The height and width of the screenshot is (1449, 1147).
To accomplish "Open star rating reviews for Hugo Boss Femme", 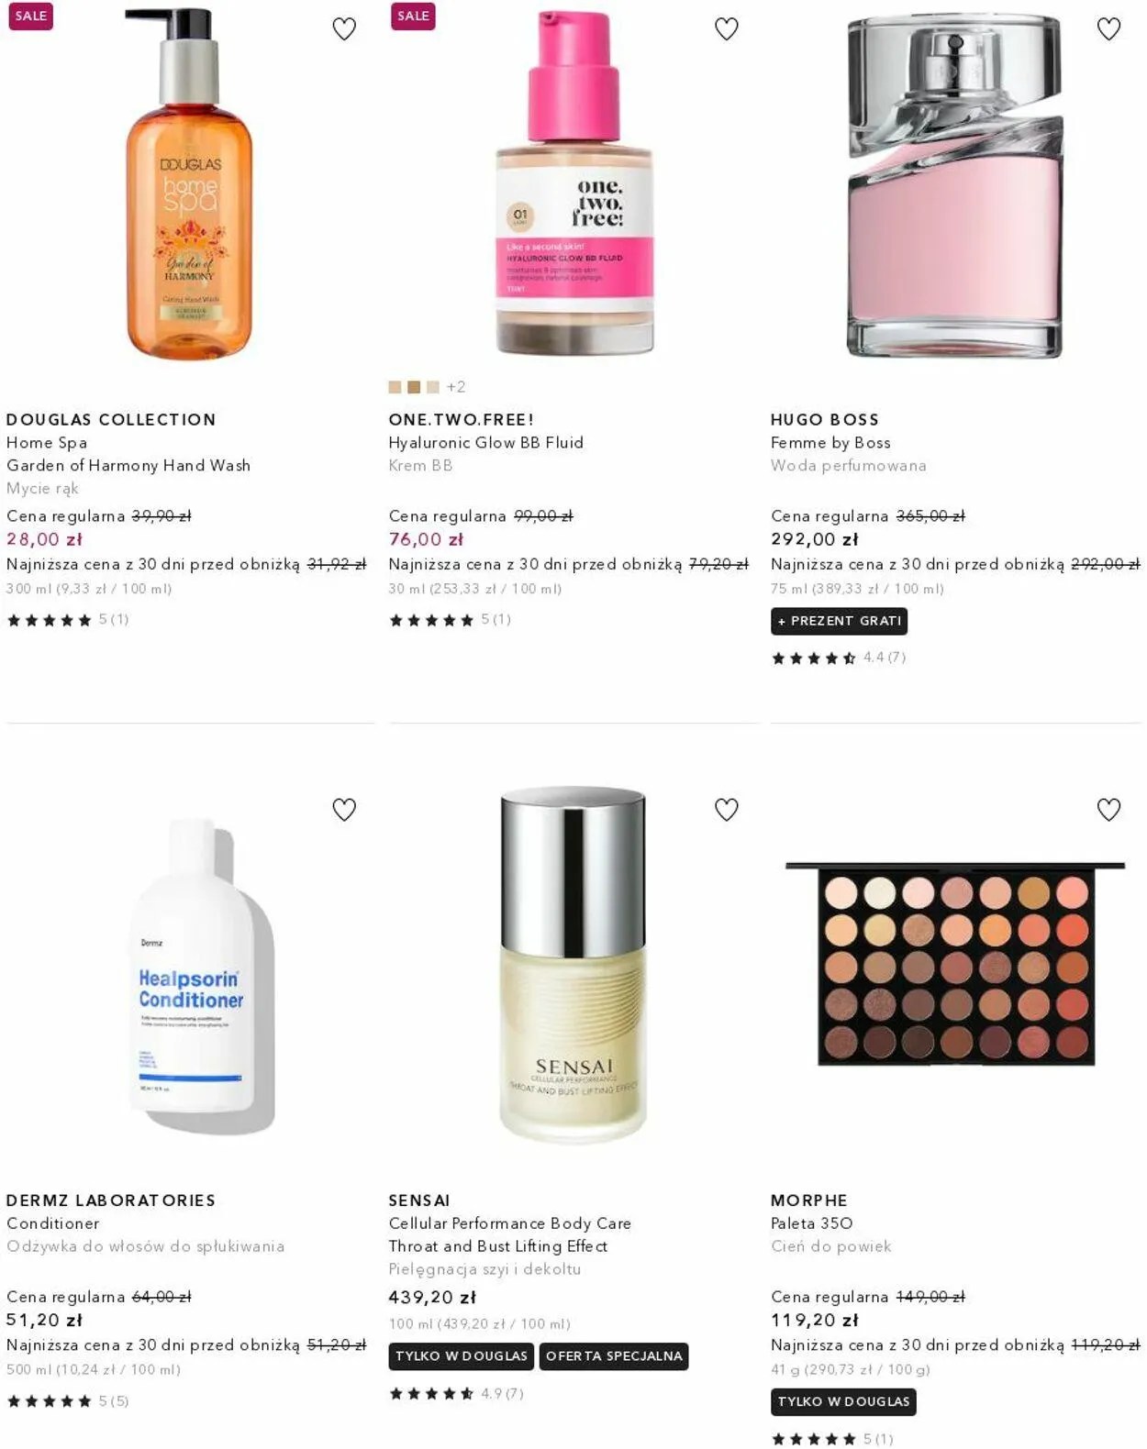I will [838, 658].
